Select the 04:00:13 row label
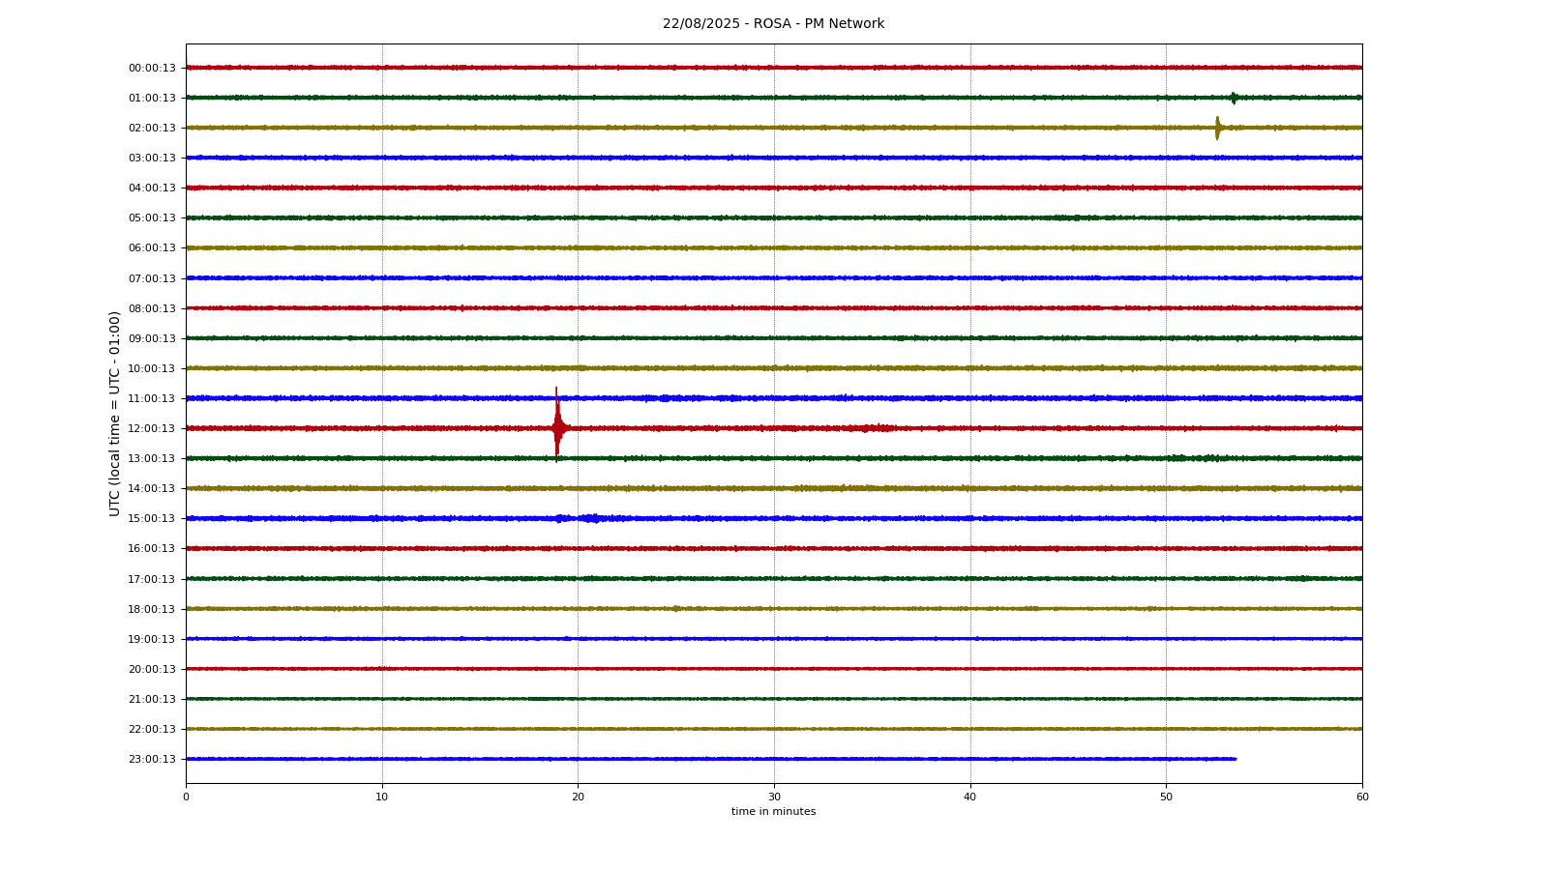Screen dimensions: 1548x870 [152, 188]
